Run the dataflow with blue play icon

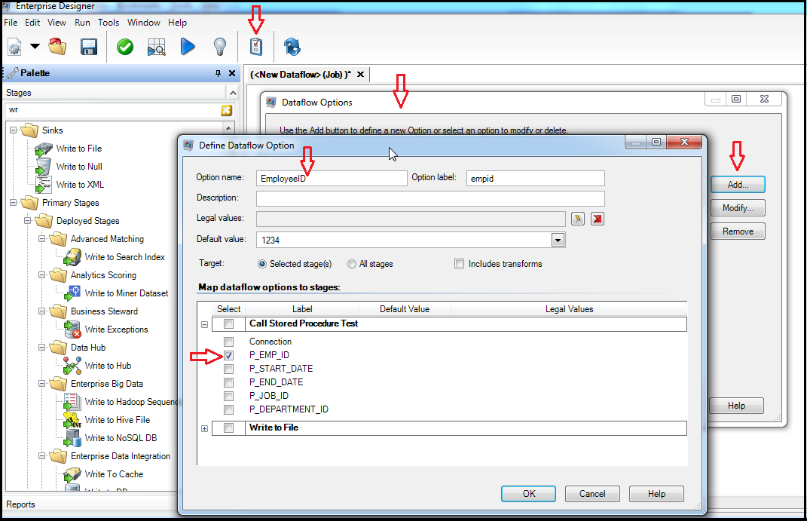[x=188, y=46]
